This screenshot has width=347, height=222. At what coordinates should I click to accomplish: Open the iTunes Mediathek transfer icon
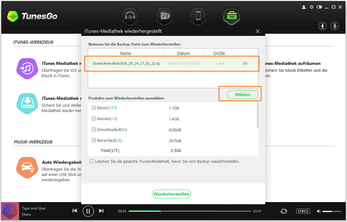(27, 69)
